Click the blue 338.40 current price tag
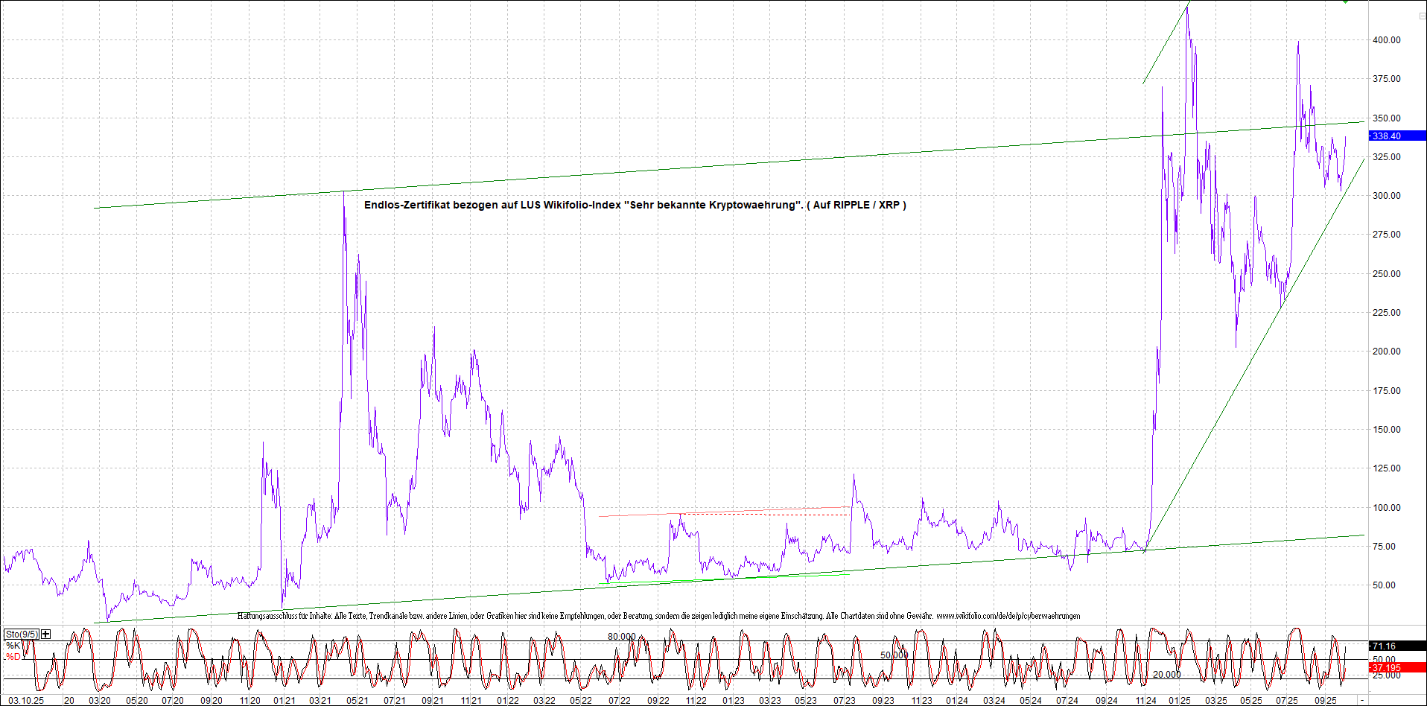 1396,136
